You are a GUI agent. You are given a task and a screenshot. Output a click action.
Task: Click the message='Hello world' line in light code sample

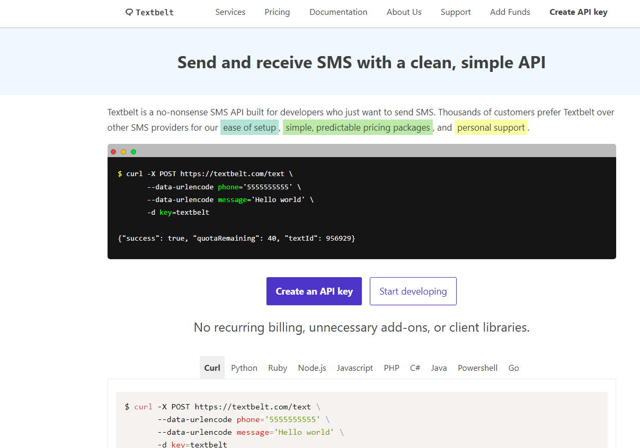pyautogui.click(x=251, y=432)
